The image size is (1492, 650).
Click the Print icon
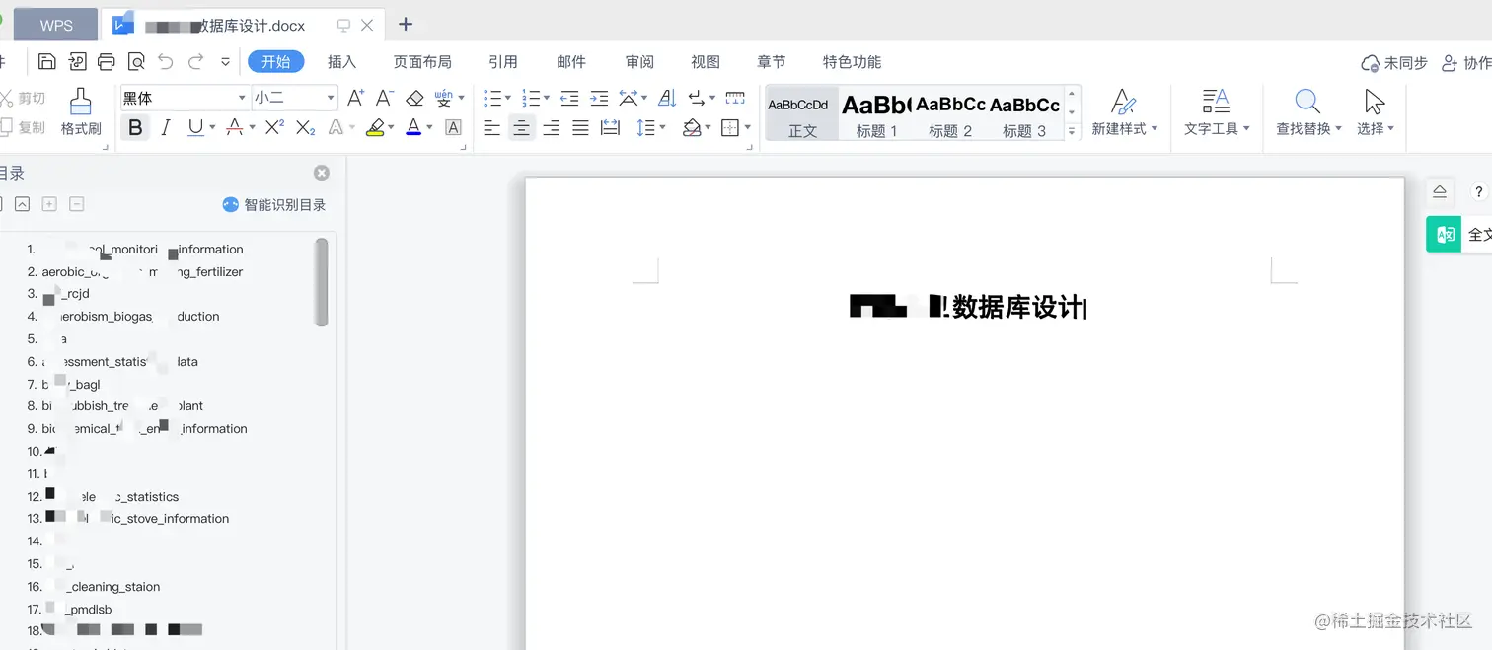(x=107, y=62)
